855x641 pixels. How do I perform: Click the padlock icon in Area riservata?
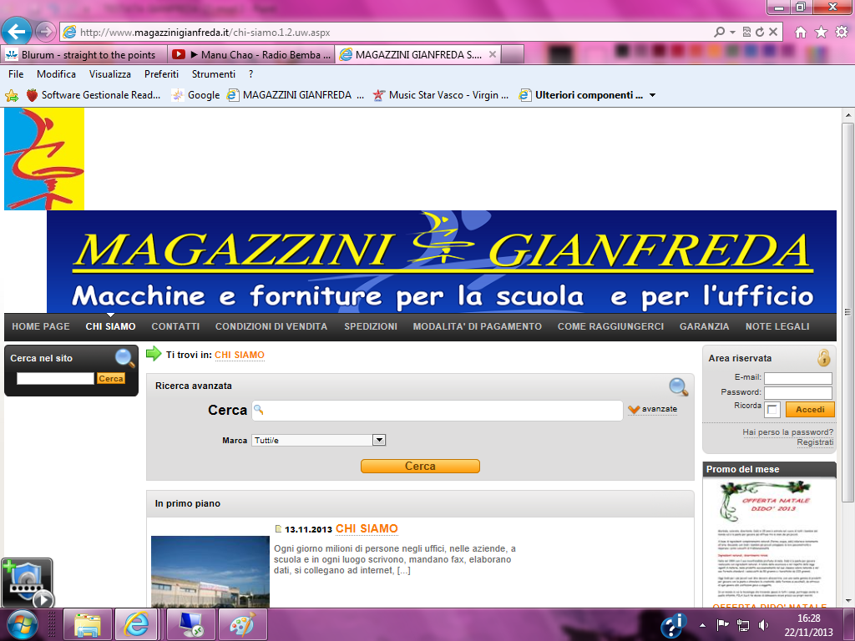[x=823, y=357]
